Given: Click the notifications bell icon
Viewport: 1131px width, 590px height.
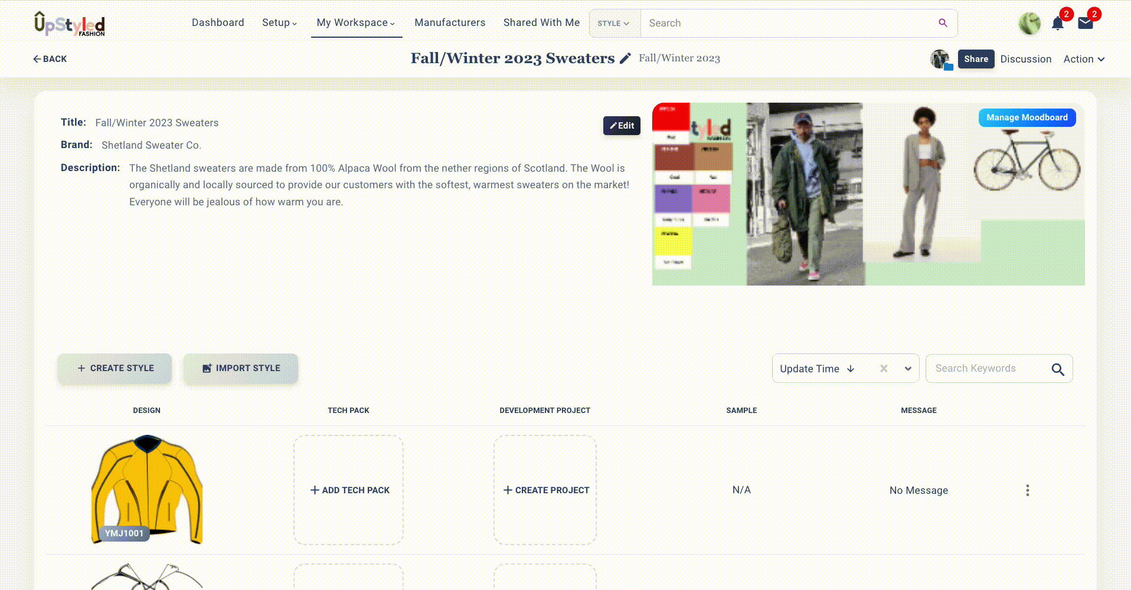Looking at the screenshot, I should [x=1057, y=24].
